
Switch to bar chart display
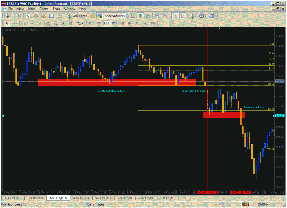click(x=133, y=16)
